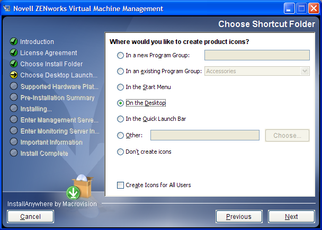Click the checkmark icon next to License Agreement
Viewport: 322px width, 230px height.
14,53
